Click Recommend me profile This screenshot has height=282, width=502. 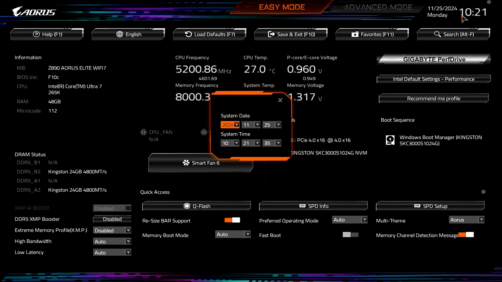(433, 98)
